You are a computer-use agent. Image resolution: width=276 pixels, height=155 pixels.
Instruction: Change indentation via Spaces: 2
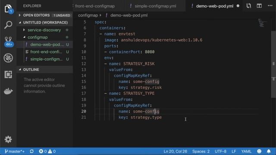click(201, 151)
